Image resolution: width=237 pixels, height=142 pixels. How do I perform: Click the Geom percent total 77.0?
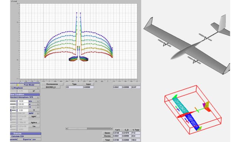(136, 133)
